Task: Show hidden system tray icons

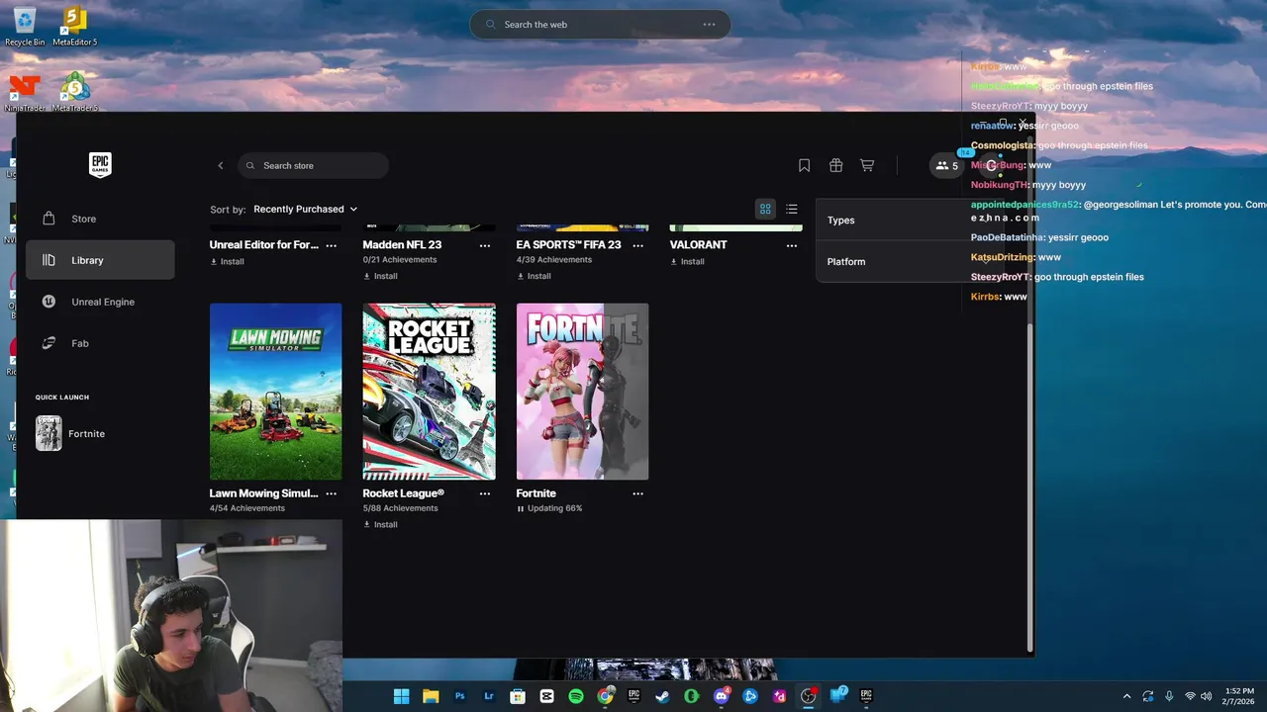Action: click(1126, 696)
